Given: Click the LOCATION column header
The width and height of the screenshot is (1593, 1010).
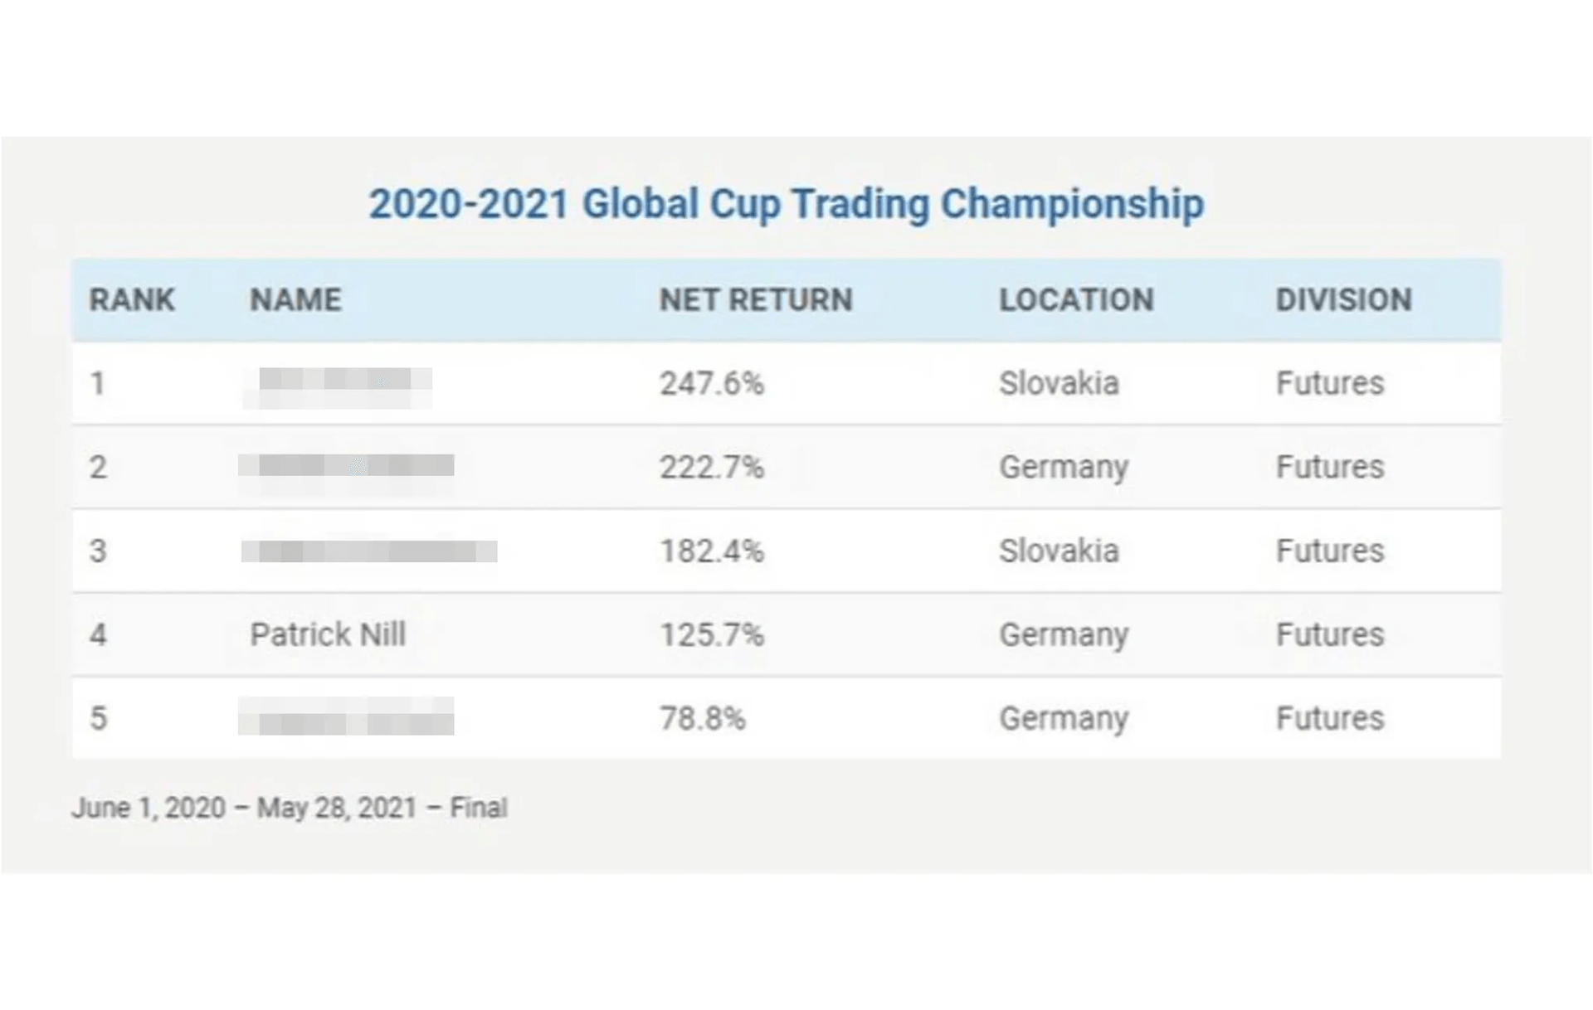Looking at the screenshot, I should [1076, 300].
